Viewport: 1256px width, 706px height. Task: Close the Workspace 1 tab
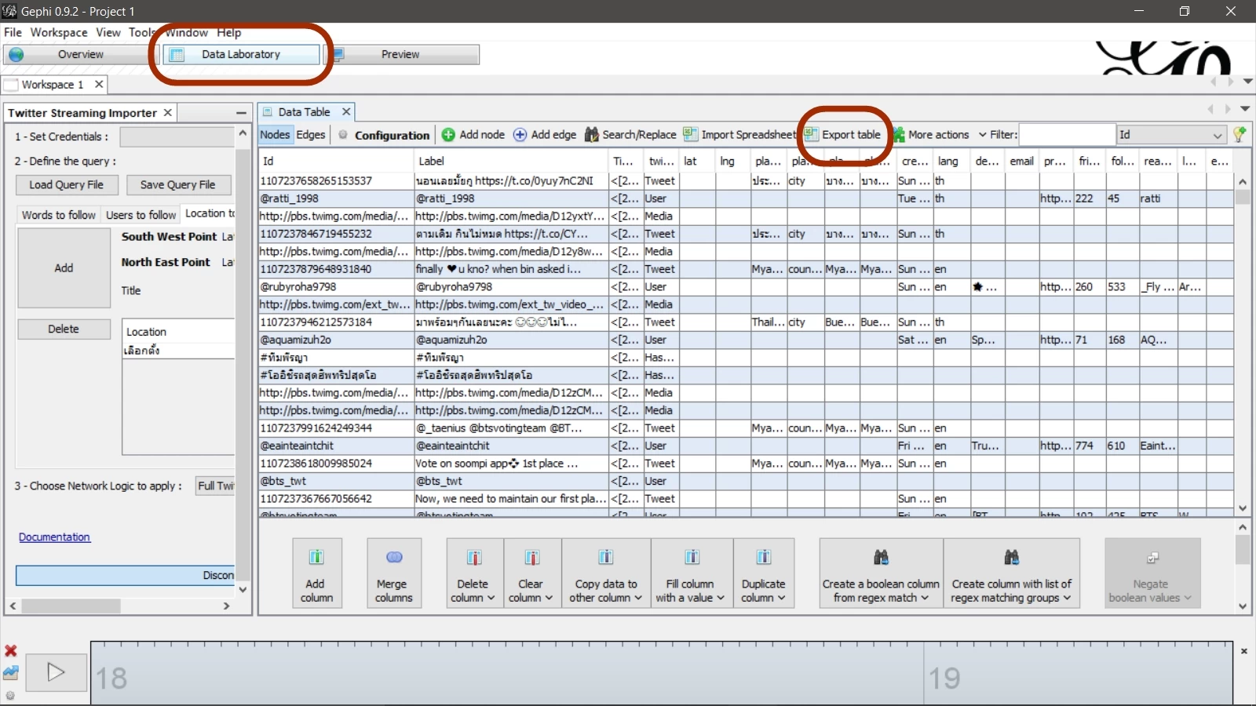99,84
